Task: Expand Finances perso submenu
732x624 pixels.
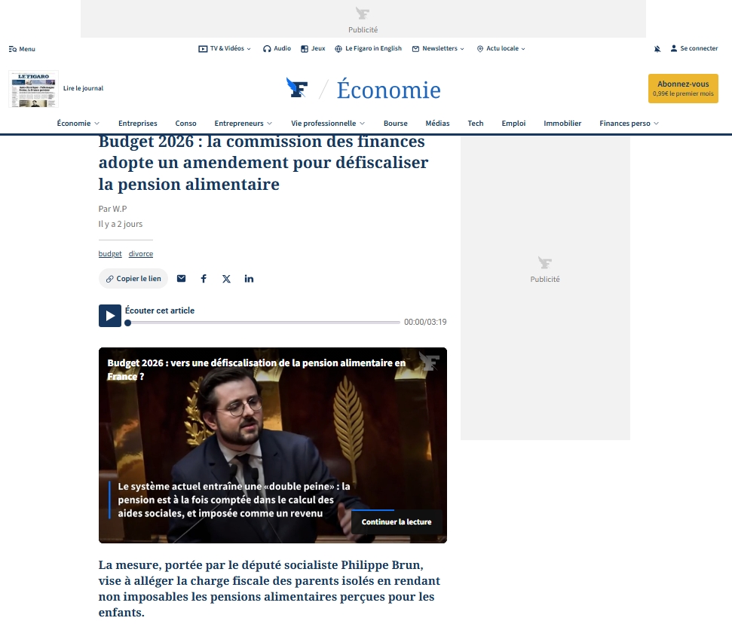Action: click(656, 124)
